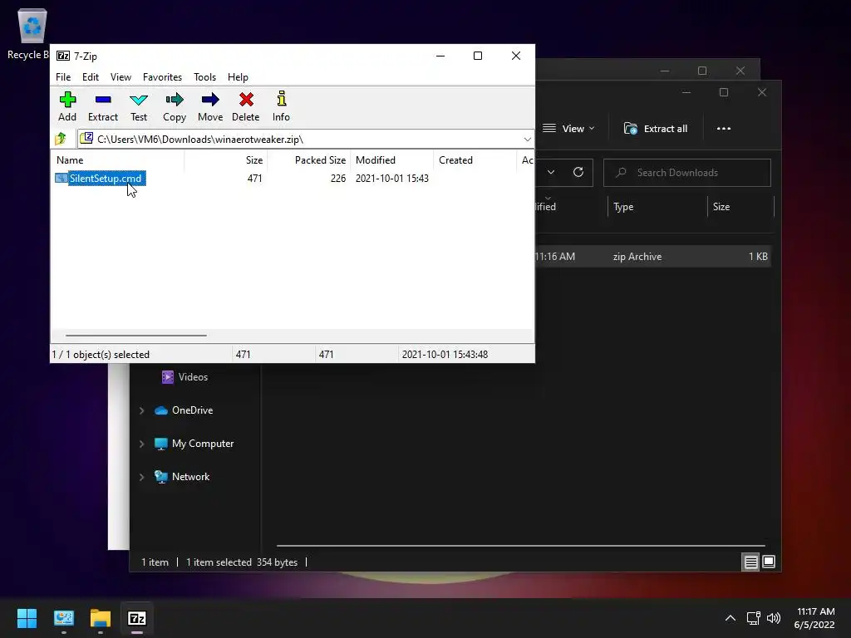
Task: Expand the Explorer address history dropdown
Action: (551, 173)
